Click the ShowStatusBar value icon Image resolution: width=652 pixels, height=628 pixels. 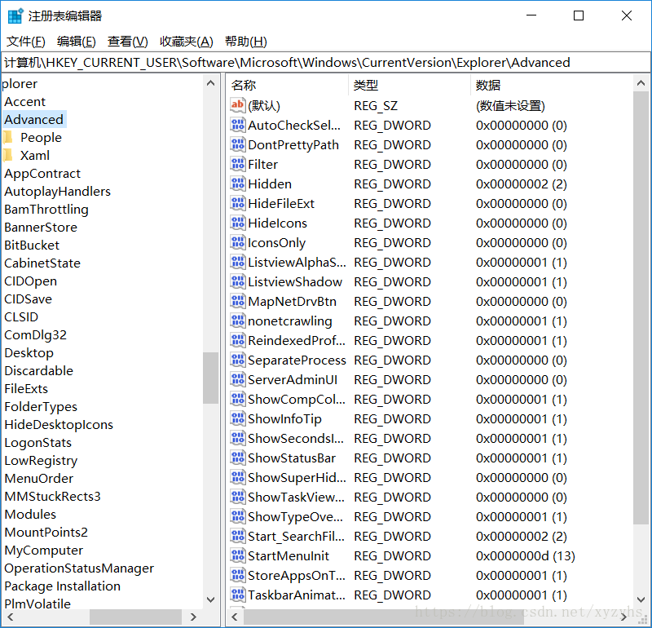coord(237,458)
